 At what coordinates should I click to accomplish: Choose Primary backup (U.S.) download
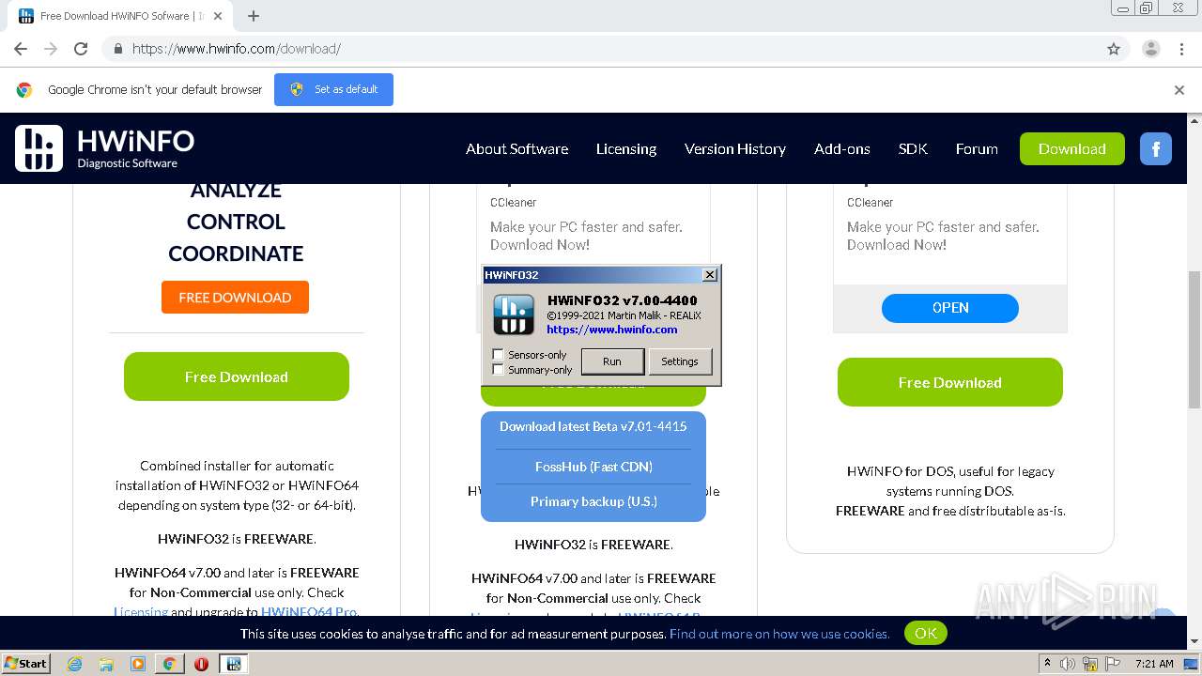click(593, 501)
